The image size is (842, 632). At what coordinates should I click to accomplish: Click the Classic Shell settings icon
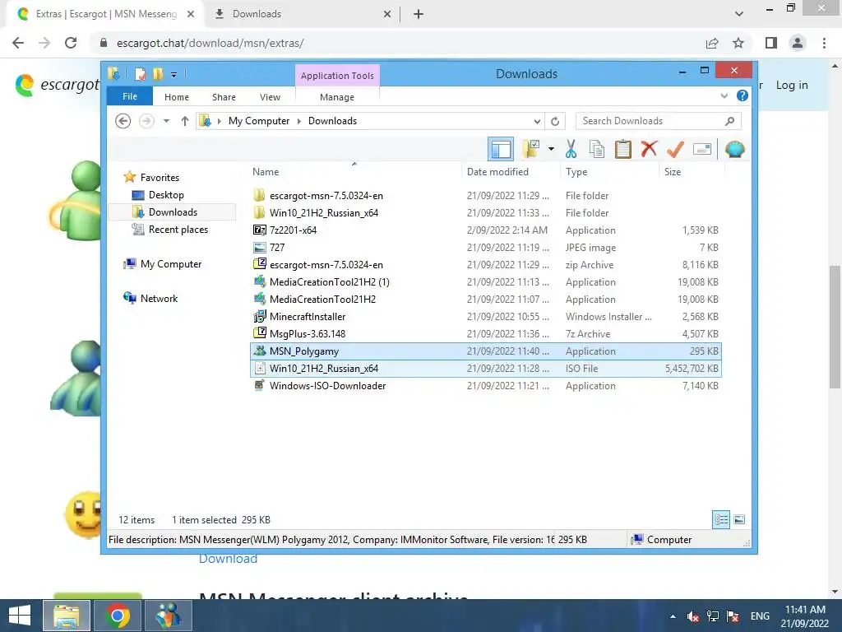(x=734, y=150)
